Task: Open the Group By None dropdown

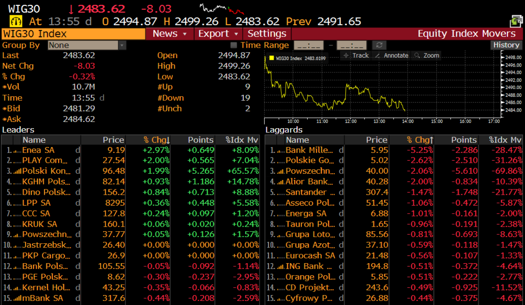Action: [86, 45]
